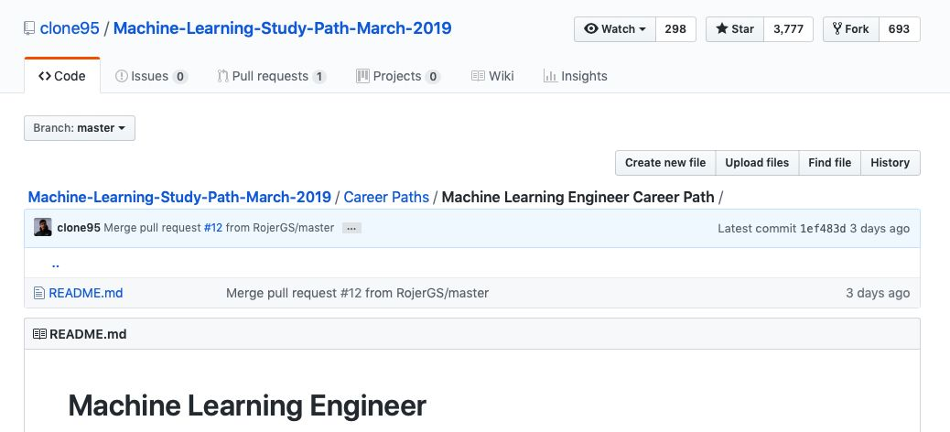
Task: Switch to the Code tab
Action: point(62,76)
